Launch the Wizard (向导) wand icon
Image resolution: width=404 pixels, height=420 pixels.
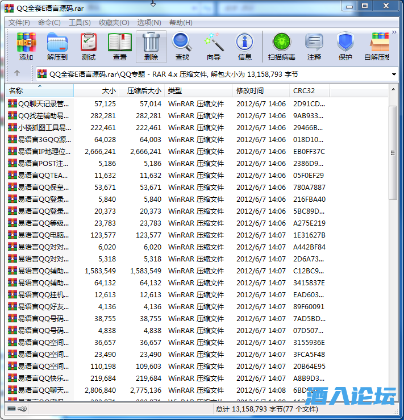pos(214,47)
